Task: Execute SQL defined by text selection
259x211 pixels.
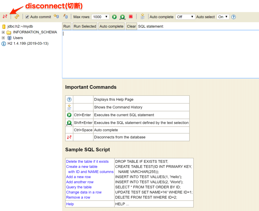Action: 122,17
